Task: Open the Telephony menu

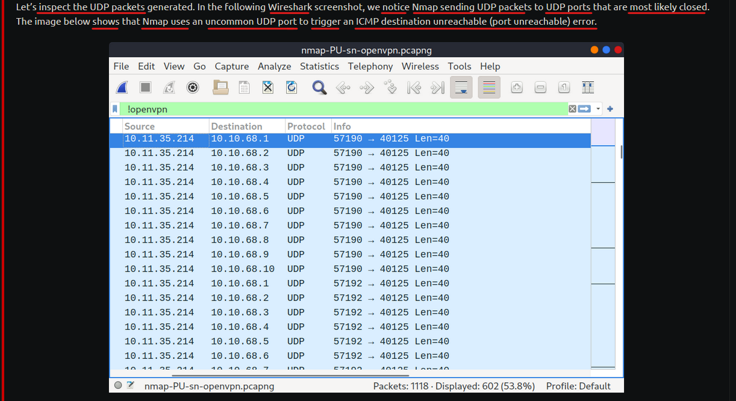Action: point(370,66)
